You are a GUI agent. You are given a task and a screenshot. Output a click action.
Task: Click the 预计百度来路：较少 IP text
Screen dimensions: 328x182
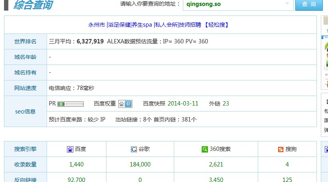pos(77,119)
